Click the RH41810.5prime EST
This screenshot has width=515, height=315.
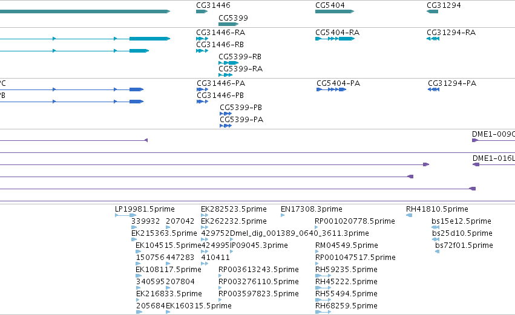coord(437,209)
